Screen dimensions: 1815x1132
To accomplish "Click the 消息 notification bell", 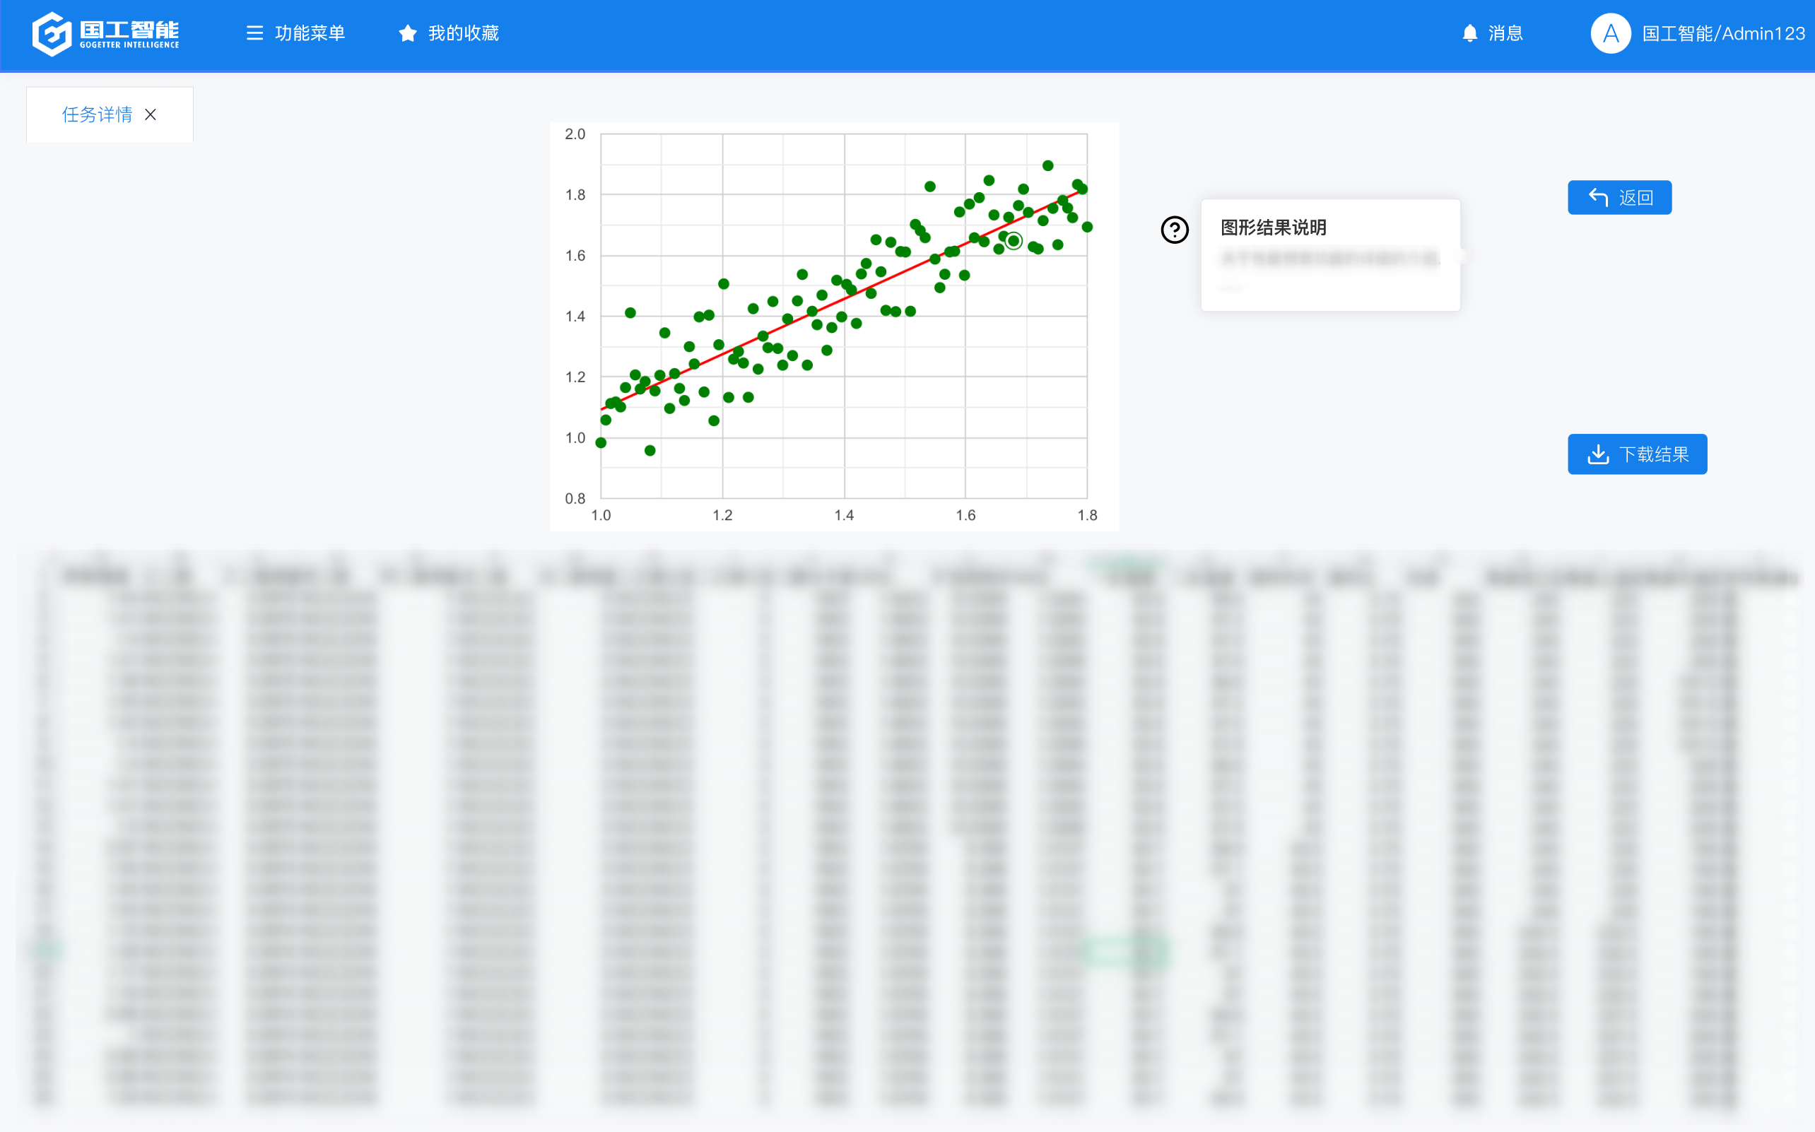I will (1469, 33).
